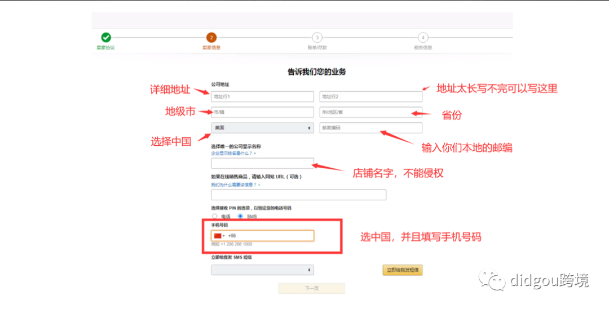609x309 pixels.
Task: Click the 税务信息 step label
Action: coord(423,48)
